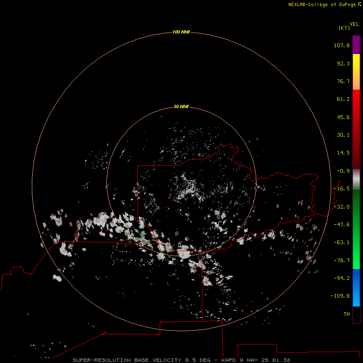Click the Super-Resolution Base Velocity caption text
The height and width of the screenshot is (363, 363).
(181, 360)
